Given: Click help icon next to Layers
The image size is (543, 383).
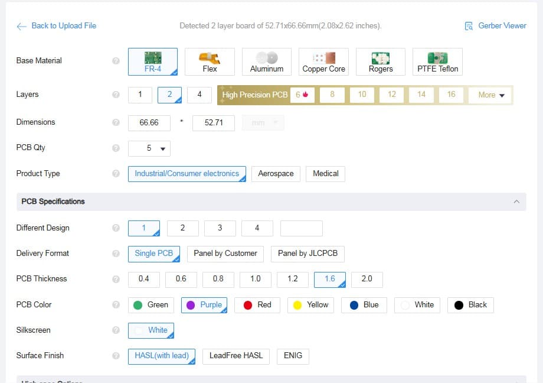Looking at the screenshot, I should tap(116, 95).
